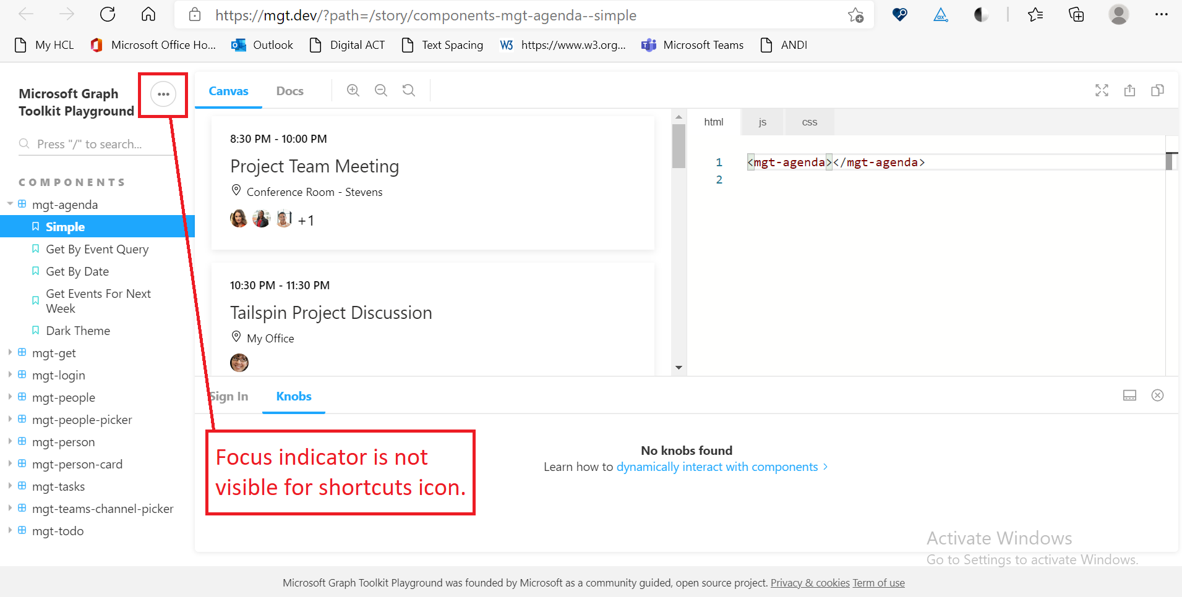
Task: Reset the canvas zoom level
Action: point(408,90)
